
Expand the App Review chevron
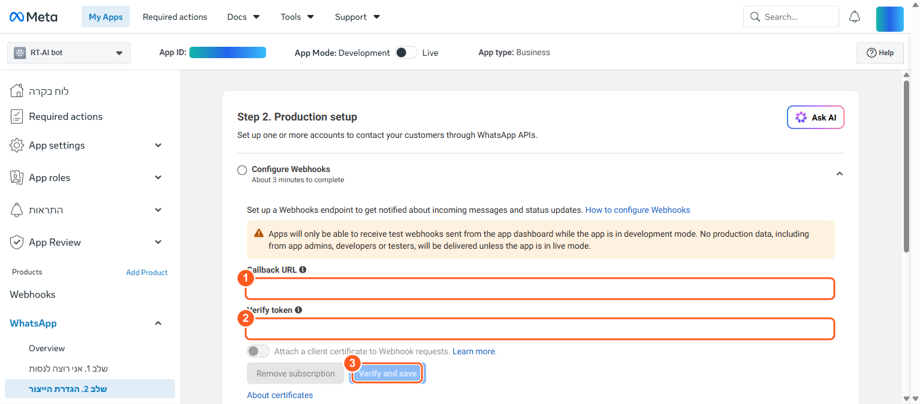point(158,242)
